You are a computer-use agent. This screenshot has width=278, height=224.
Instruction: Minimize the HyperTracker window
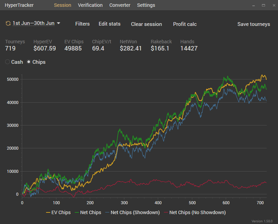(253, 6)
